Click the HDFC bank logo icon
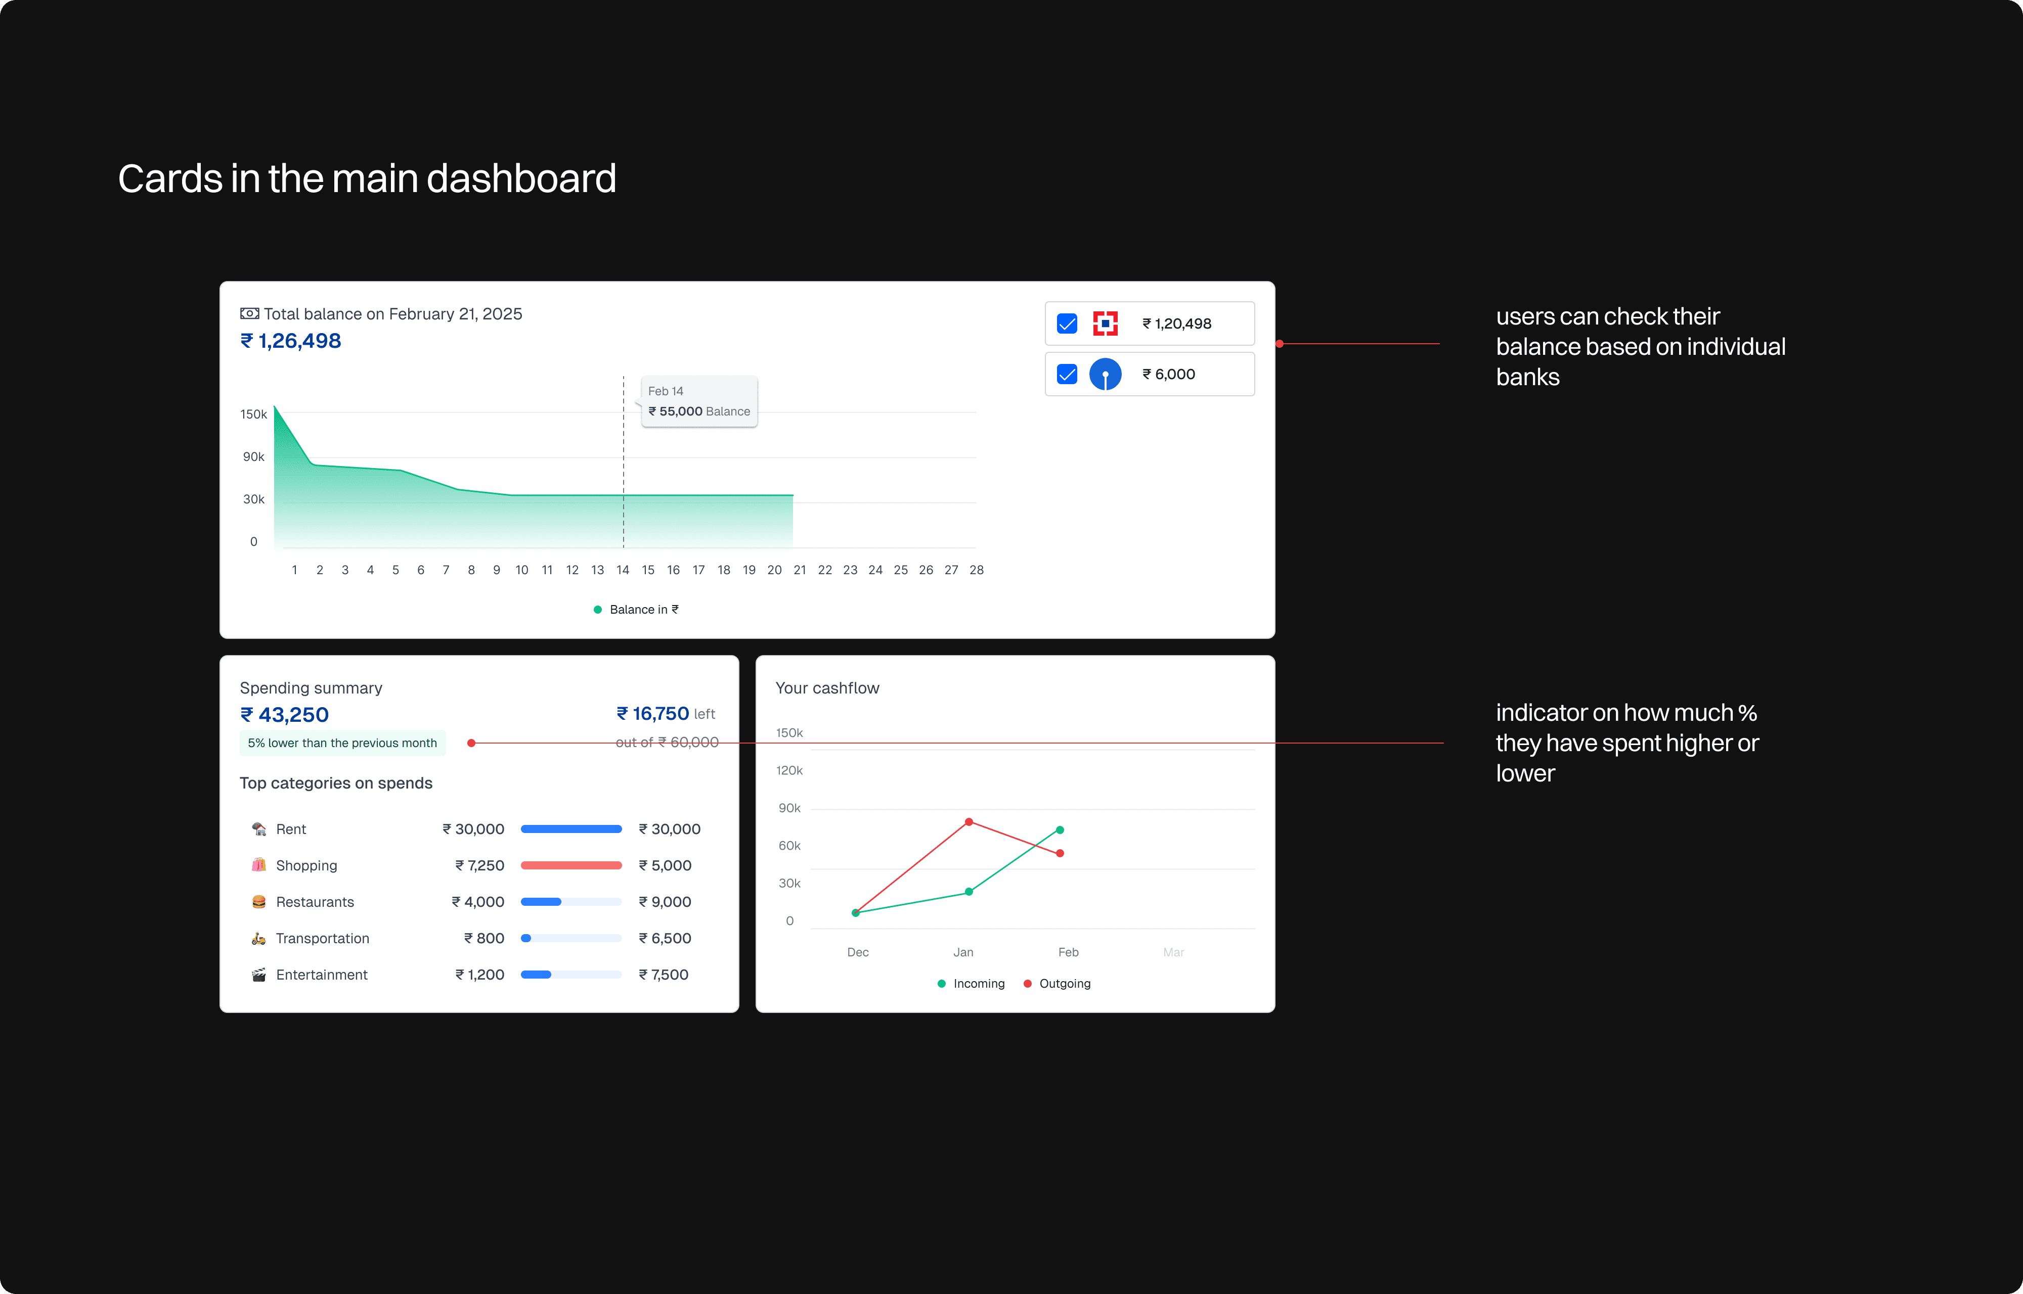 tap(1105, 323)
